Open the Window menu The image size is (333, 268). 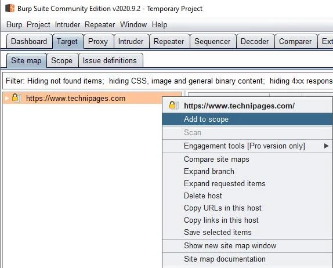pos(133,24)
